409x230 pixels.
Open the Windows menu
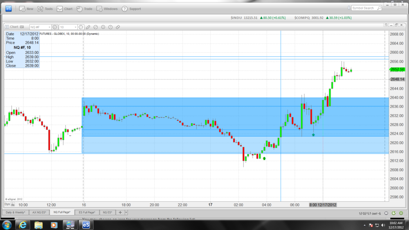[x=107, y=9]
